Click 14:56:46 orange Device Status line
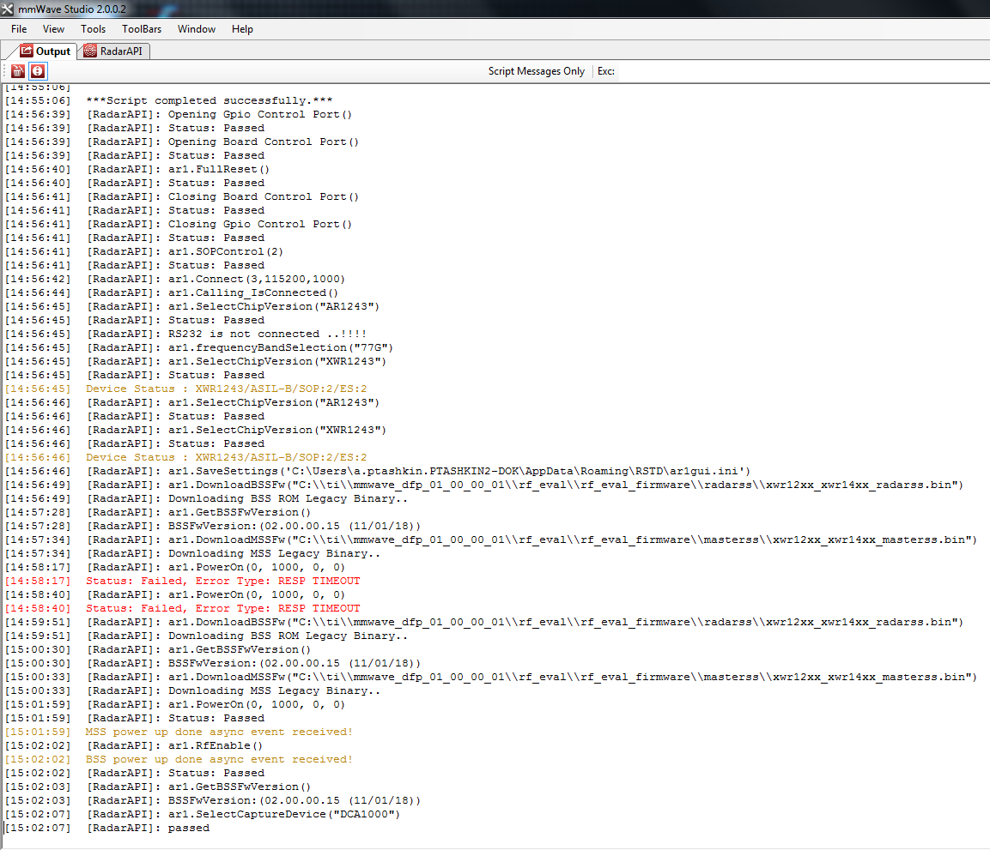 [185, 458]
